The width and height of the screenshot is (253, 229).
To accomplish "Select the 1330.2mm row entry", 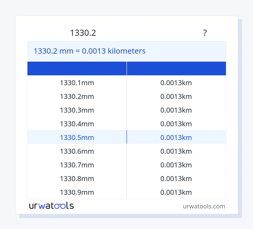I will 77,96.
